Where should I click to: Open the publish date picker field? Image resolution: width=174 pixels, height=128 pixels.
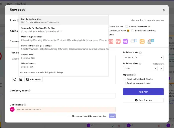coord(141,58)
